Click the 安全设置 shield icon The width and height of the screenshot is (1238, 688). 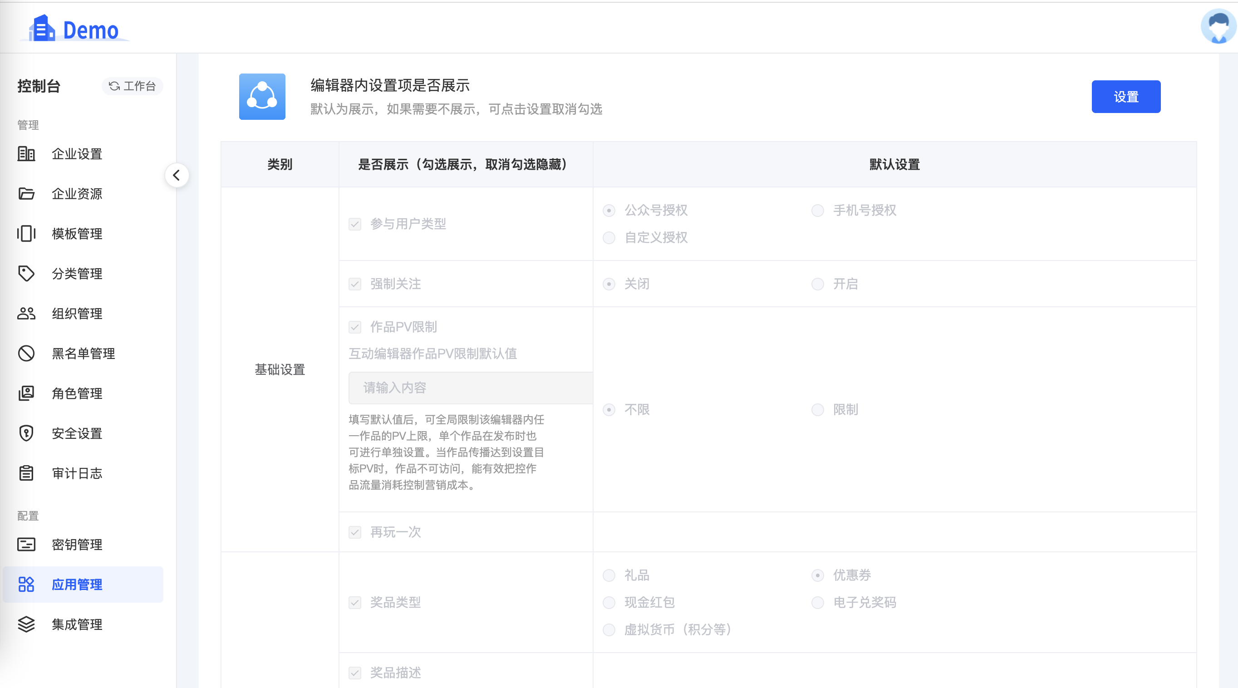[x=26, y=433]
